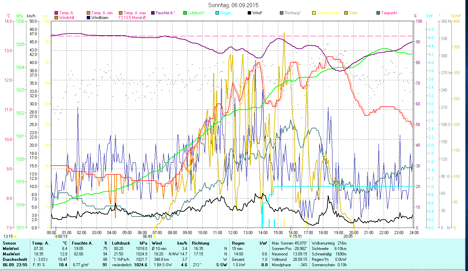The width and height of the screenshot is (468, 271).
Task: Click the Schneefallgr 1690m entry
Action: tap(329, 254)
